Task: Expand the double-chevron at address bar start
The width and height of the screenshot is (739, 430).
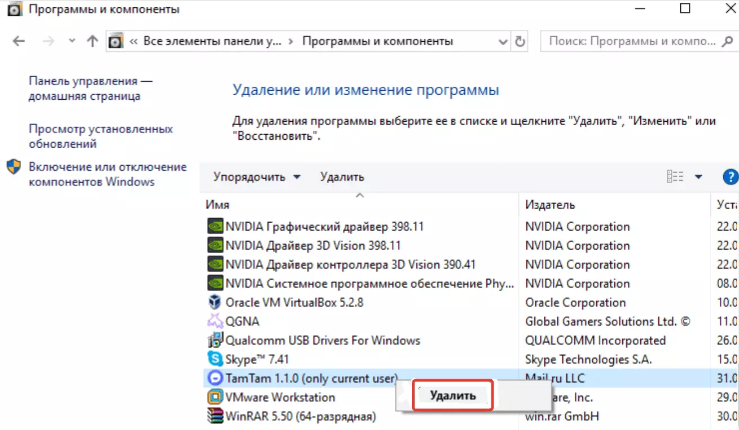Action: pyautogui.click(x=134, y=41)
